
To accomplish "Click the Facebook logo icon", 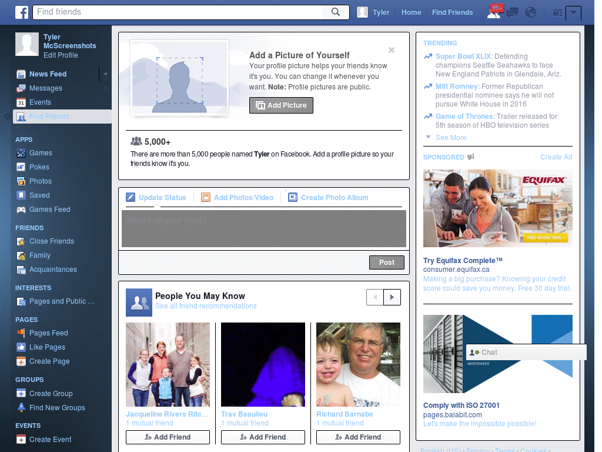I will click(x=22, y=12).
